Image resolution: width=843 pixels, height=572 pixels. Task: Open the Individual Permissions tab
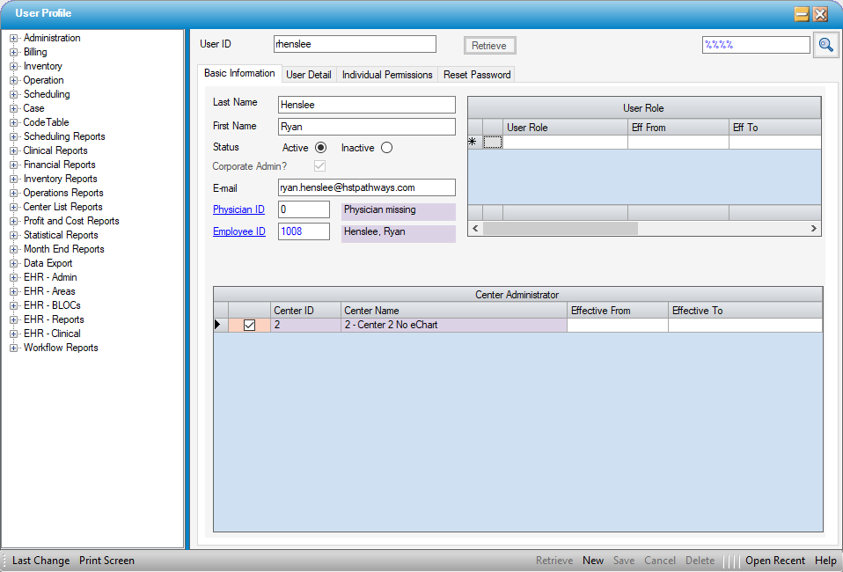pos(387,75)
